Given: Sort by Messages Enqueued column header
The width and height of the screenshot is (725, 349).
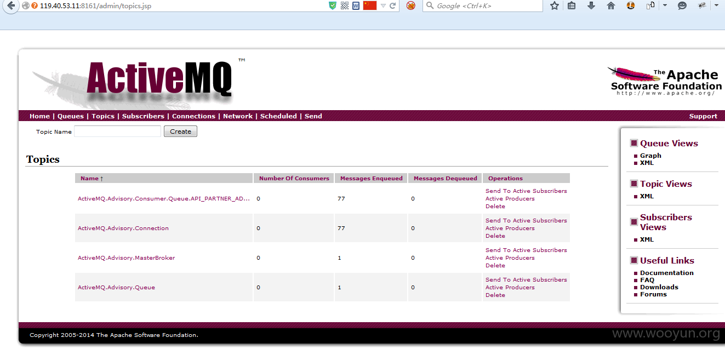Looking at the screenshot, I should 372,178.
